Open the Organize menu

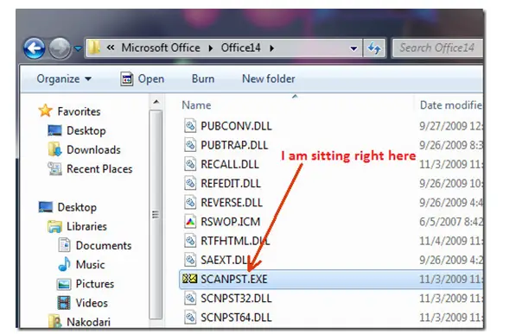(x=64, y=79)
